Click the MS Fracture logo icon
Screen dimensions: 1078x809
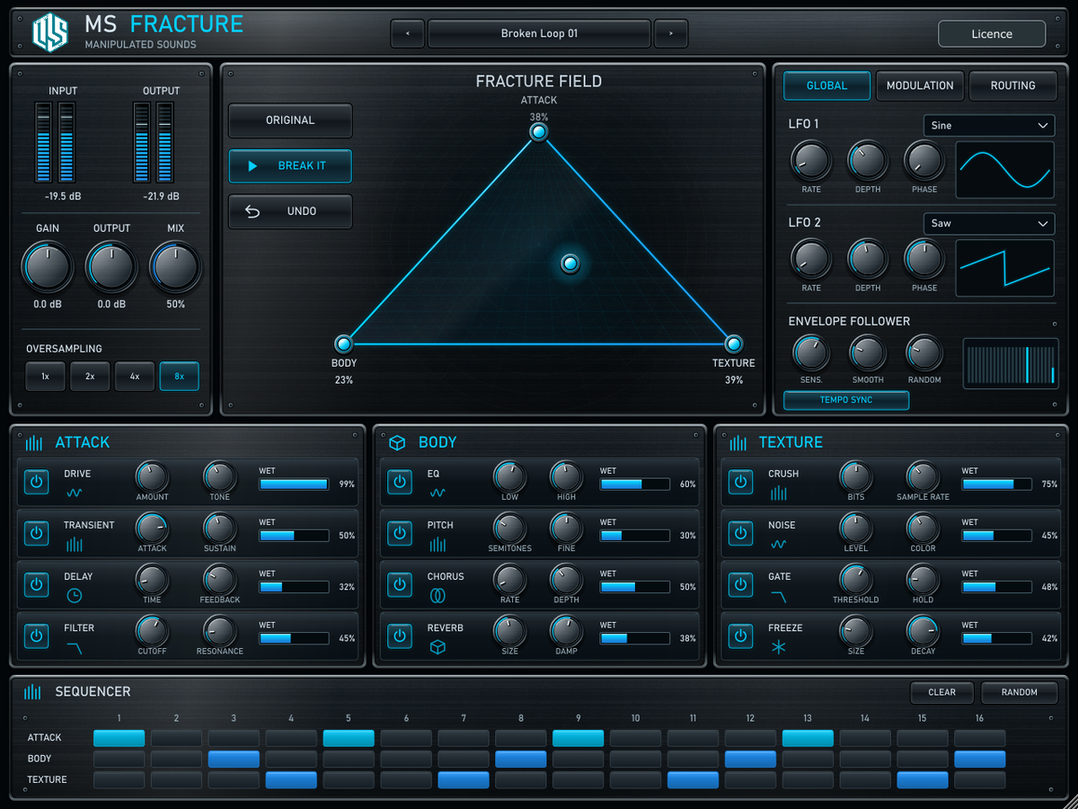pyautogui.click(x=50, y=32)
